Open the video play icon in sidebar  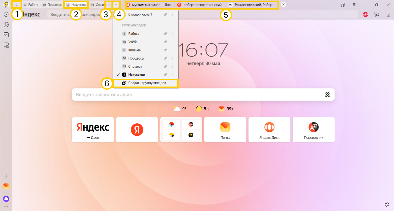[6, 24]
